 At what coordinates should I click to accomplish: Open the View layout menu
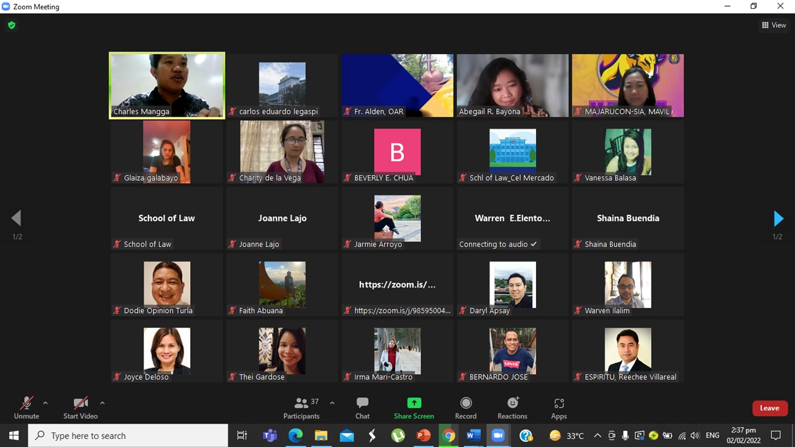coord(774,25)
